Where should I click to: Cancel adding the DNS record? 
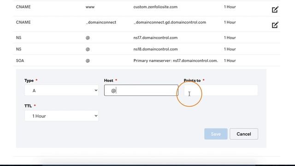click(x=244, y=134)
